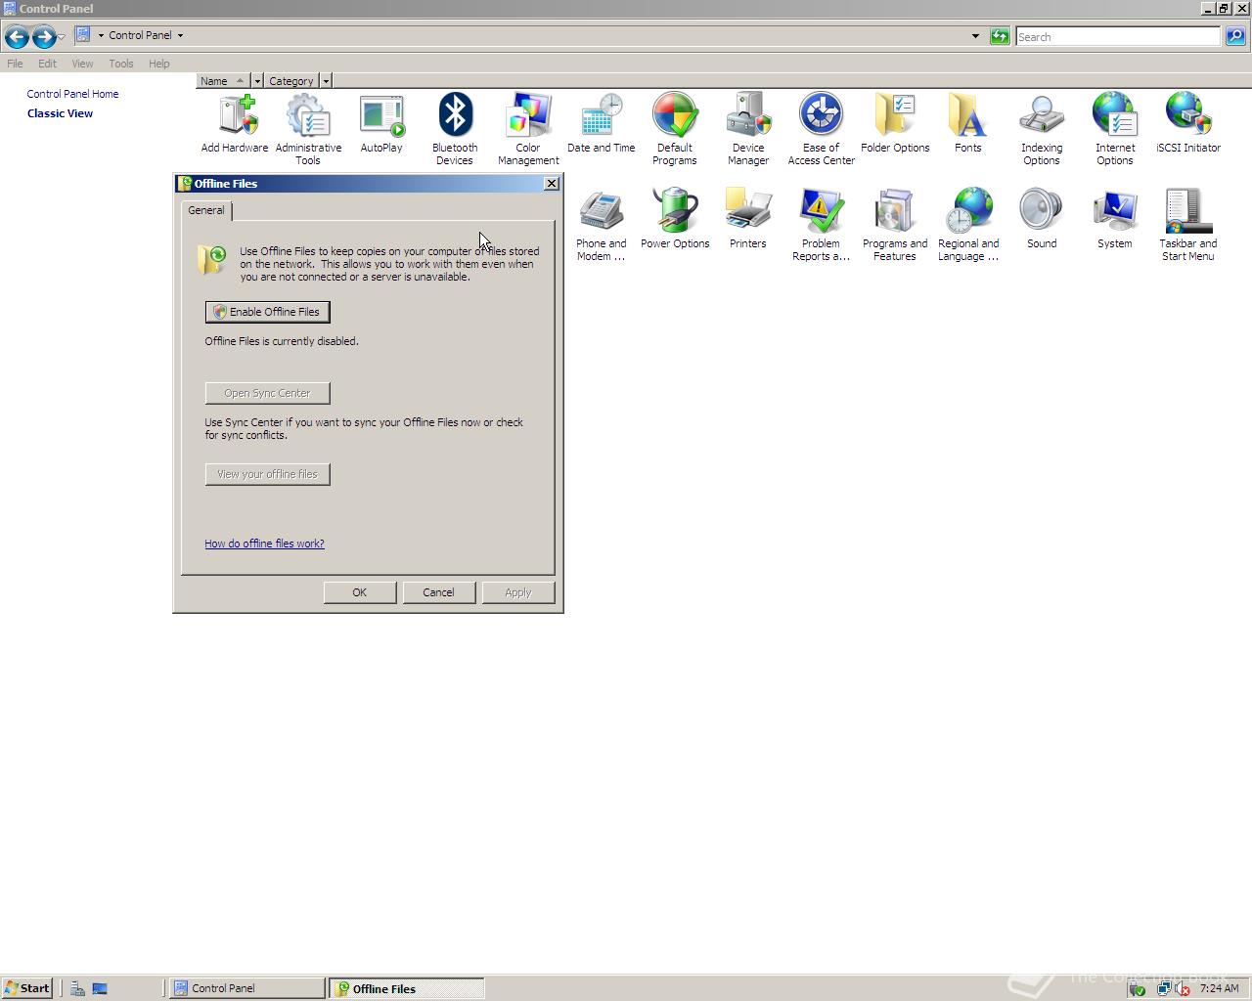Open the Date and Time icon

point(602,123)
